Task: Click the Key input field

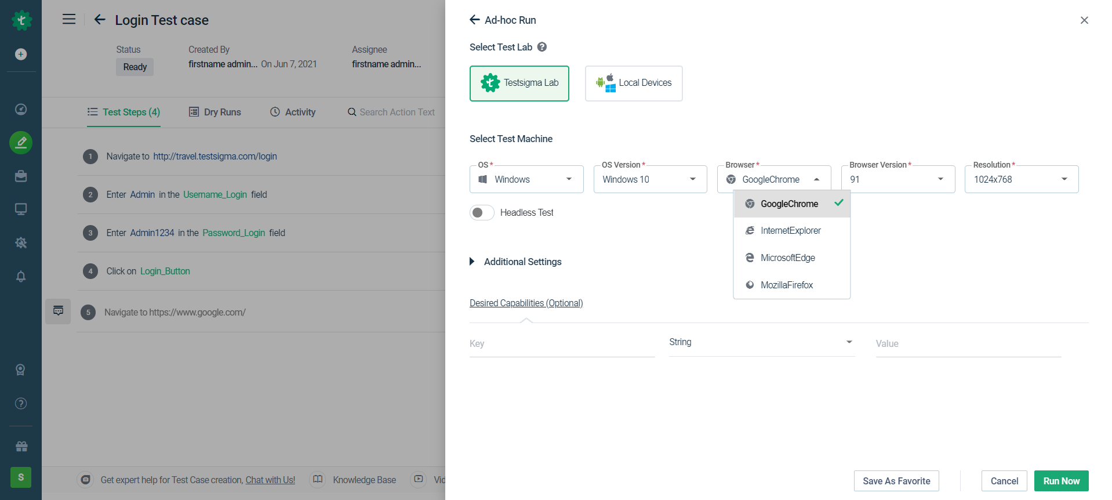Action: pos(561,344)
